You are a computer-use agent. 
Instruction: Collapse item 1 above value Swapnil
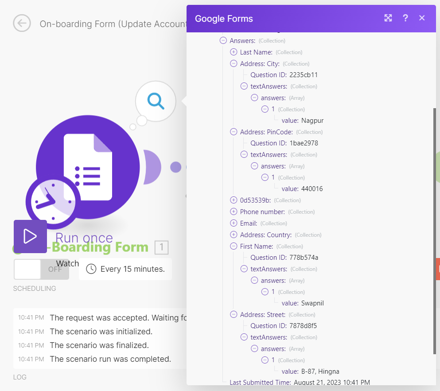pyautogui.click(x=265, y=292)
